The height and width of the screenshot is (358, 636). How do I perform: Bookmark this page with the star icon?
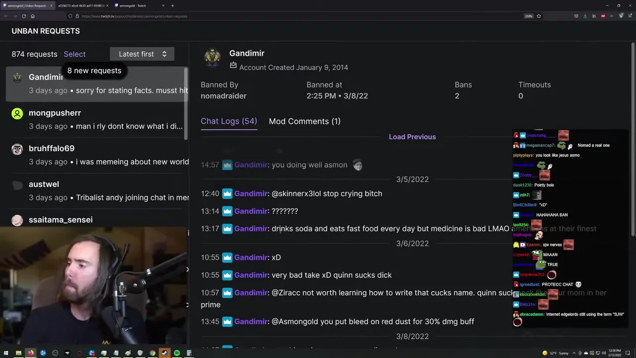[x=539, y=16]
